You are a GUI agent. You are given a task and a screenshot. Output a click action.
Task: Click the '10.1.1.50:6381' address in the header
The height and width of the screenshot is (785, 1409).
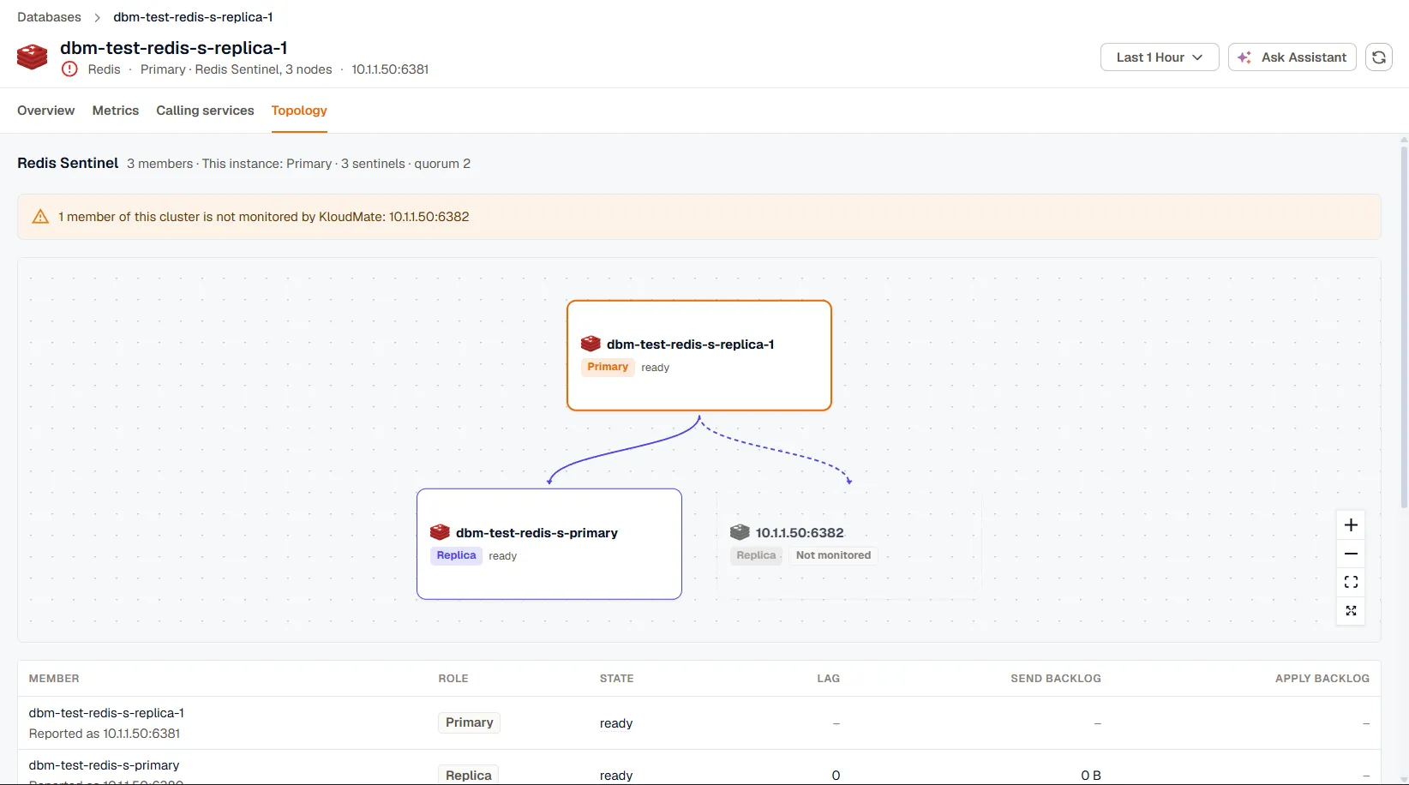(390, 69)
